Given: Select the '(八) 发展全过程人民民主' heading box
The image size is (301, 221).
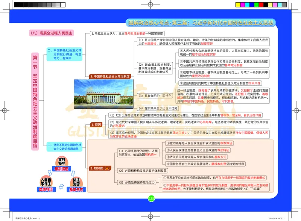Looking at the screenshot, I should 52,33.
